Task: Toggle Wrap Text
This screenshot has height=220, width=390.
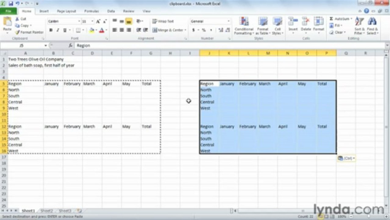Action: [163, 21]
